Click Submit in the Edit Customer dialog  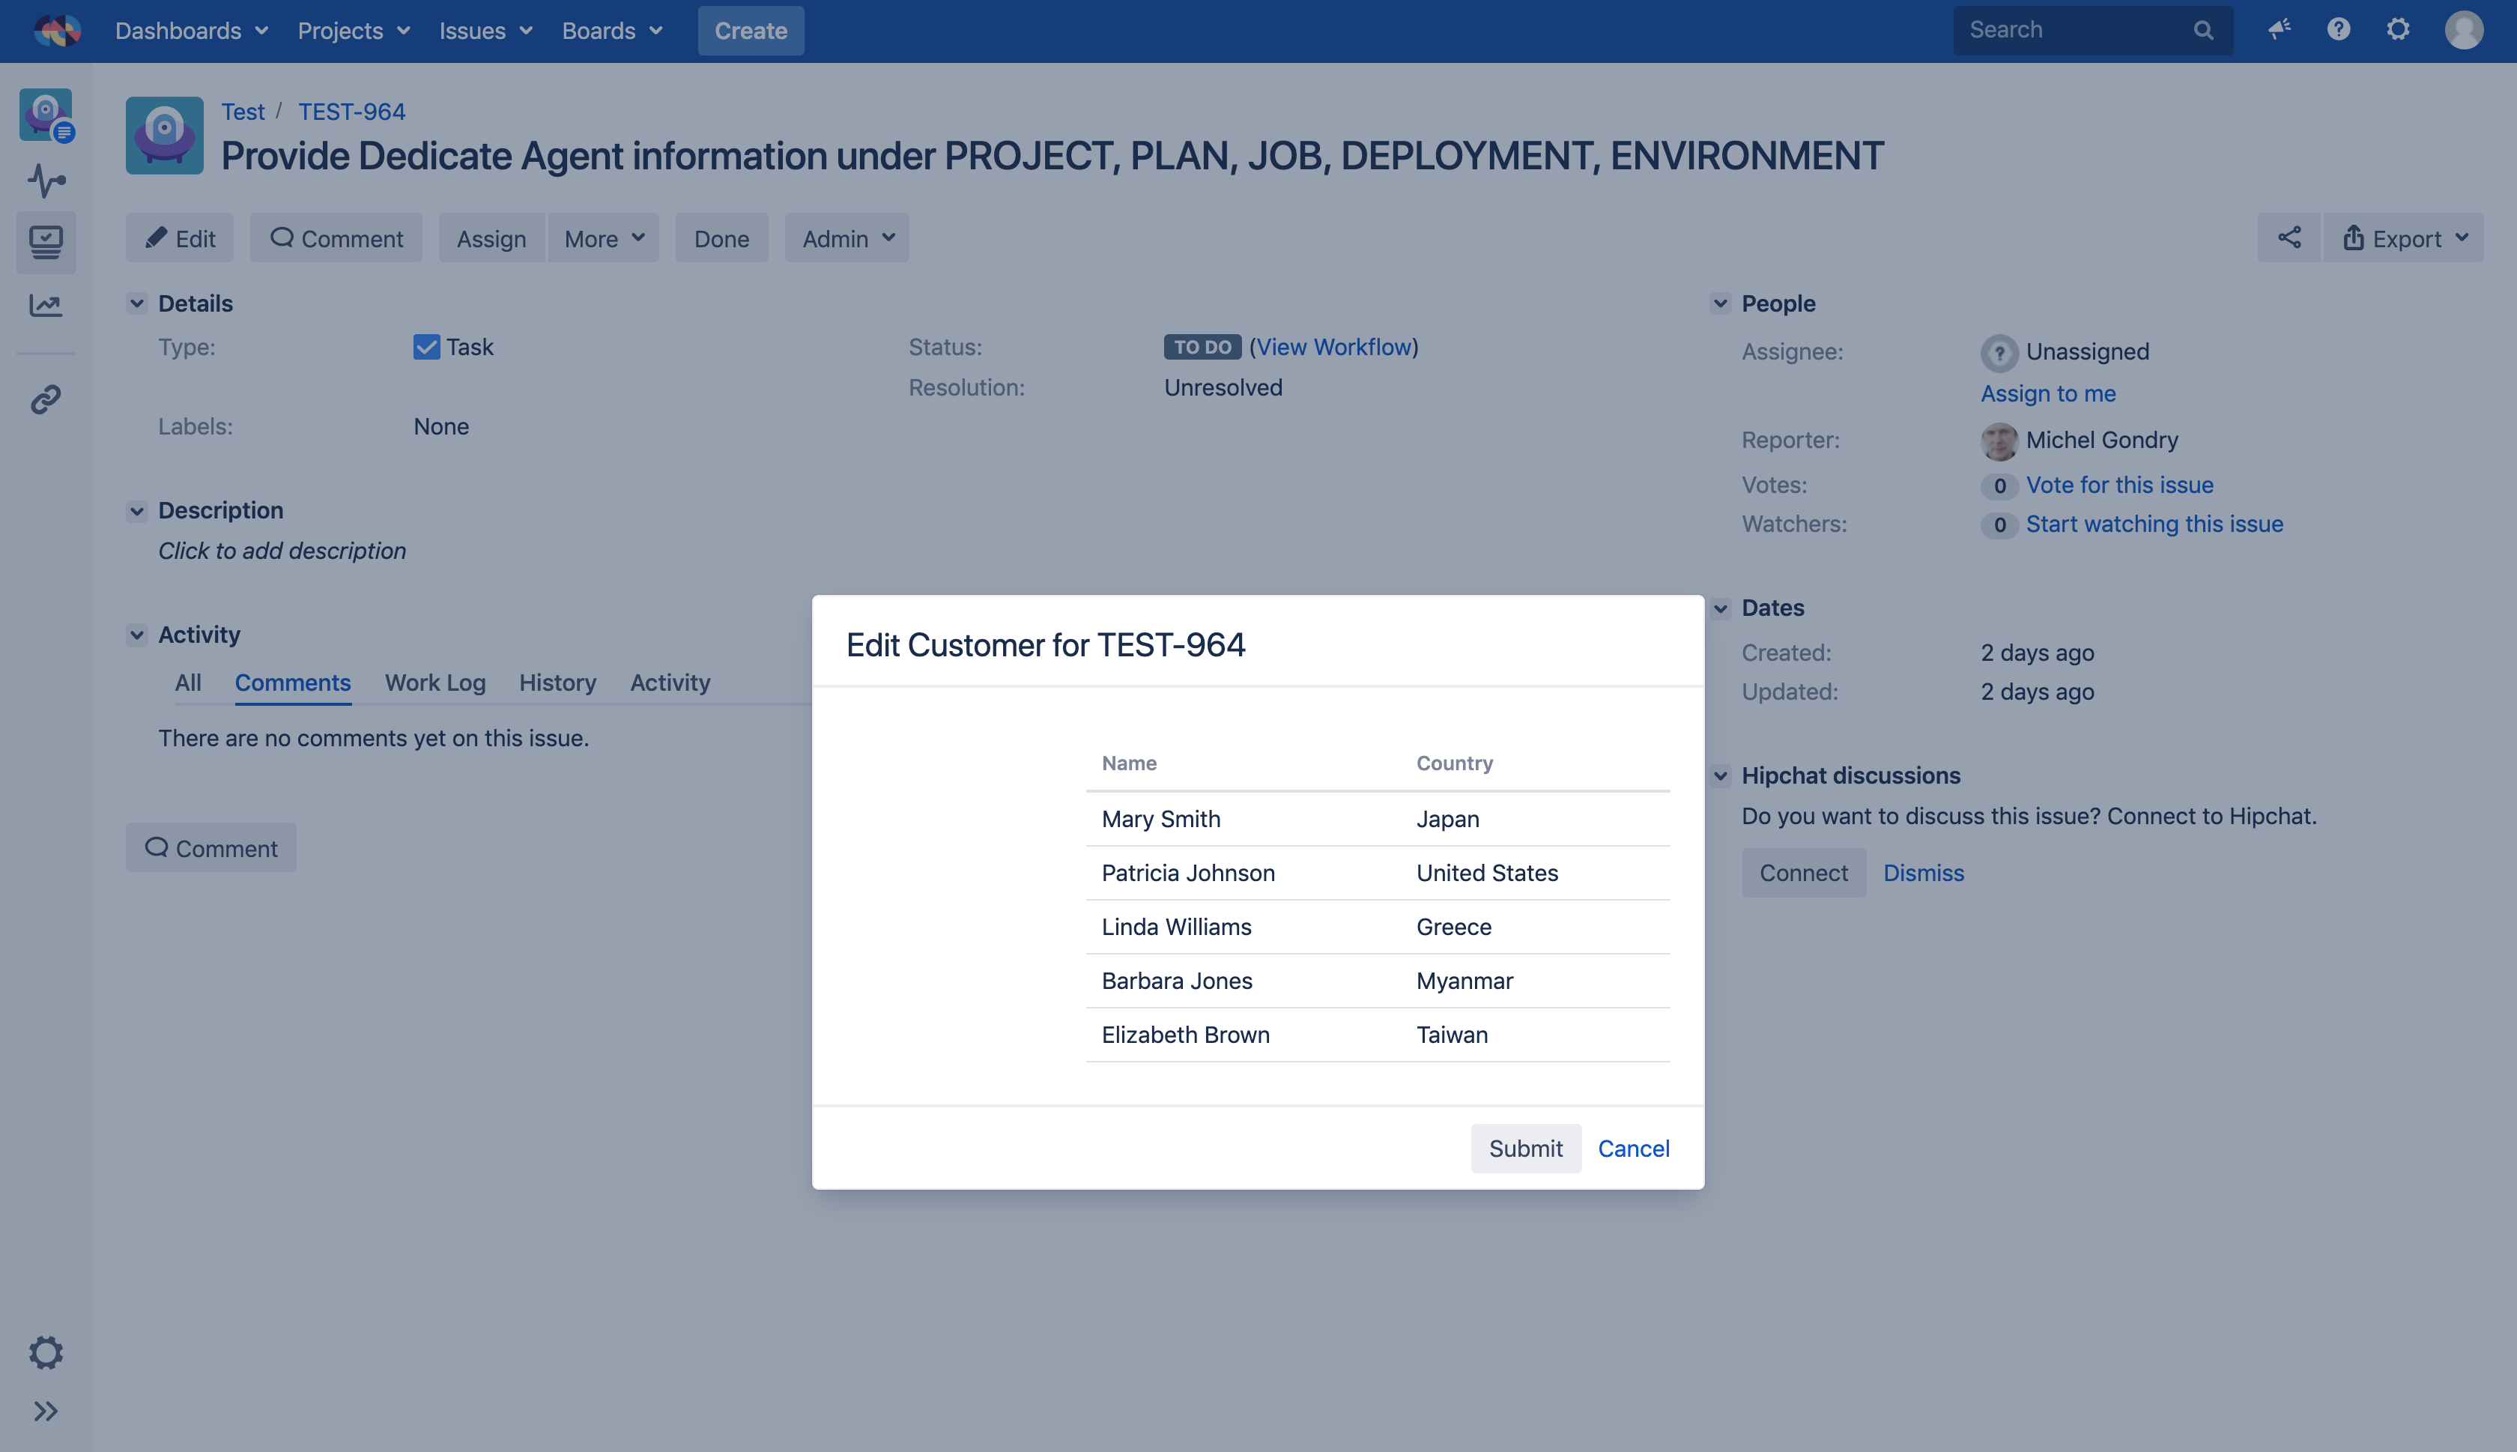(1525, 1149)
